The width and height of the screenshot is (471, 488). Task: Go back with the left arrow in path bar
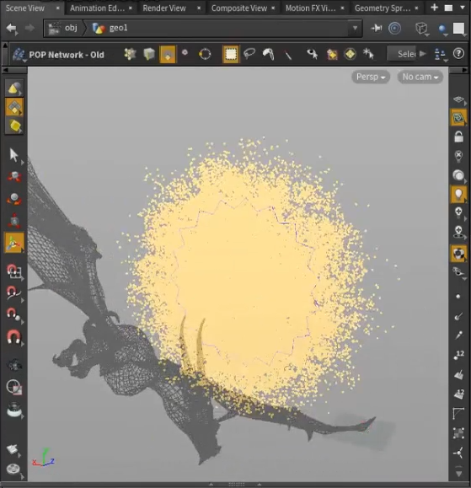pyautogui.click(x=12, y=29)
